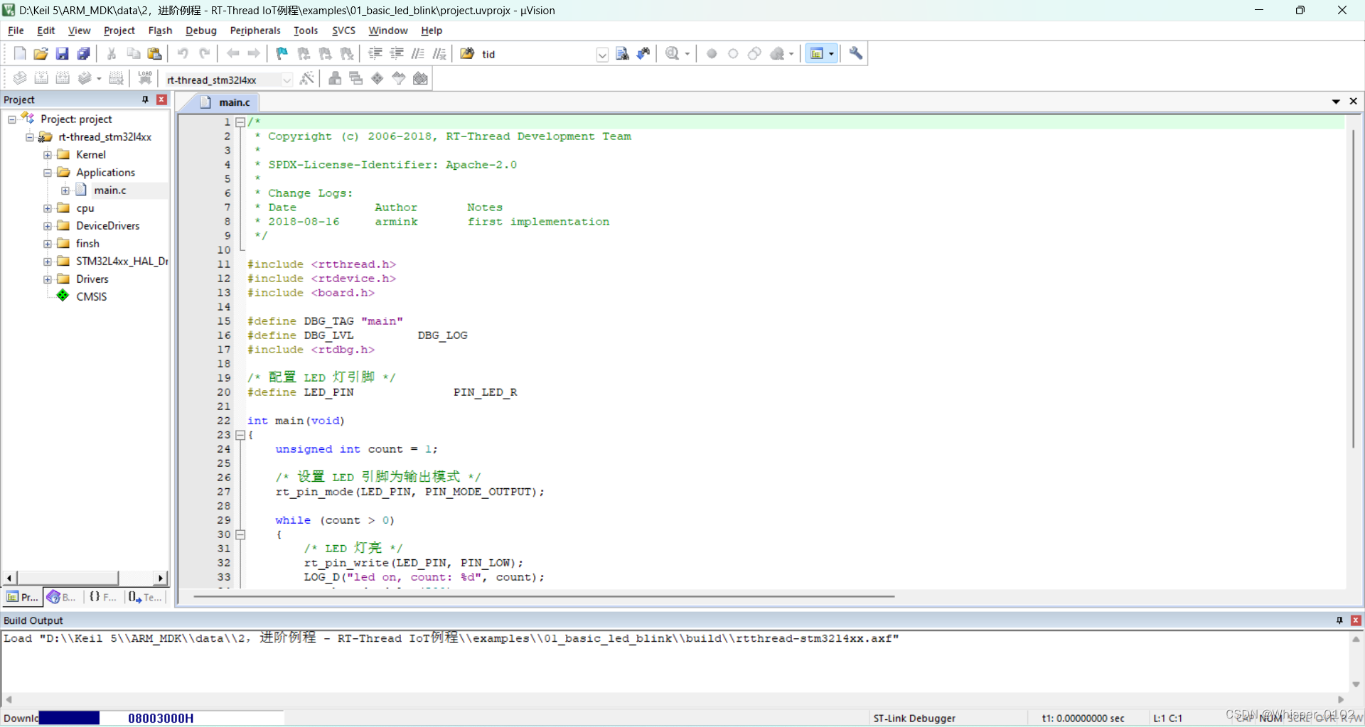The height and width of the screenshot is (727, 1365).
Task: Click the Rebuild all target files icon
Action: coord(63,78)
